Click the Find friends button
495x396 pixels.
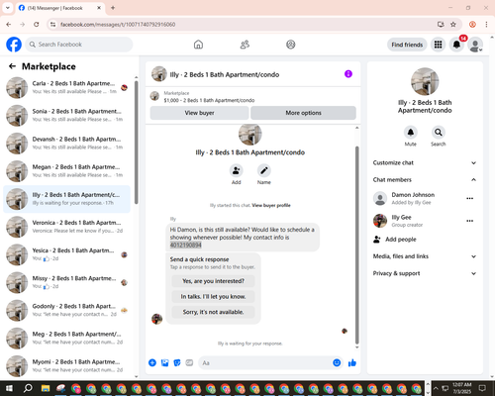407,45
